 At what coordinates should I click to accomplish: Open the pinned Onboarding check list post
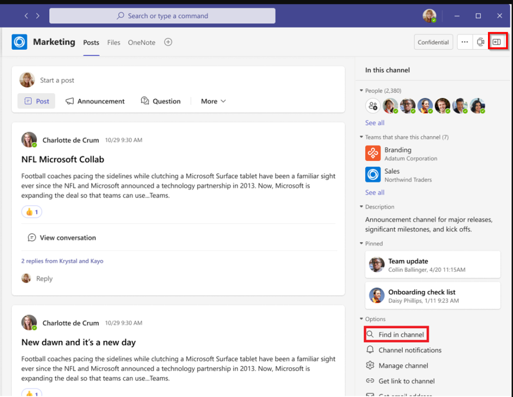[x=432, y=296]
